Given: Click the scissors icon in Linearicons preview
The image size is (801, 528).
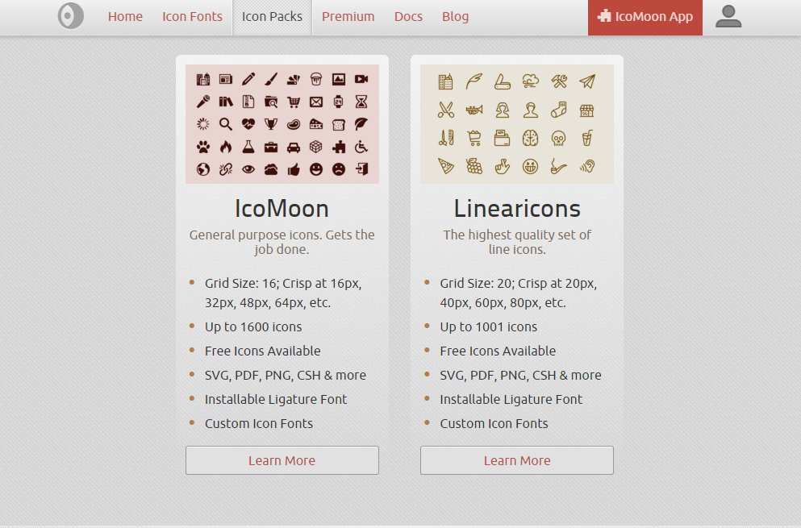Looking at the screenshot, I should coord(445,110).
